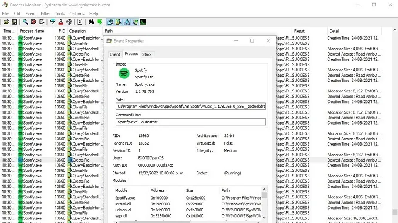
Task: Click the Event Properties title bar icon
Action: [109, 41]
